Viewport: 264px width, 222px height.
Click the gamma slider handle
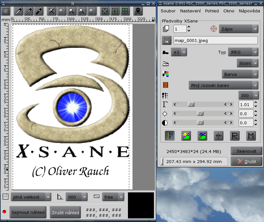pyautogui.click(x=191, y=104)
